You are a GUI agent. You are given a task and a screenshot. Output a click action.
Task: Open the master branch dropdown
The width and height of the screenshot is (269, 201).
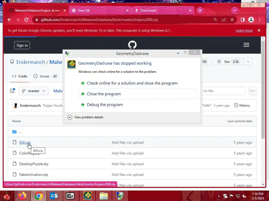34,91
